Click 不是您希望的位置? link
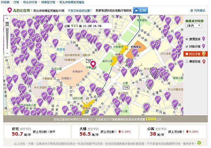The height and width of the screenshot is (148, 211). (x=79, y=11)
